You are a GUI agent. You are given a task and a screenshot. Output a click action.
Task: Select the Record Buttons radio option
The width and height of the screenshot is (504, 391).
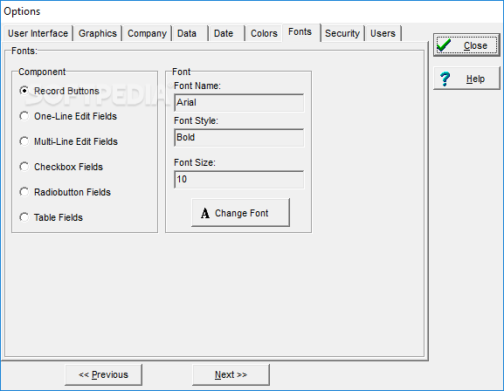click(24, 91)
